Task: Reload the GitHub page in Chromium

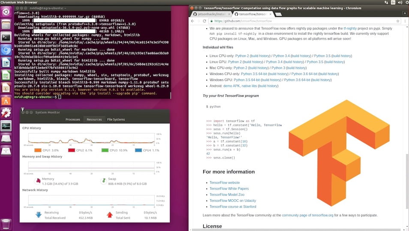Action: coord(204,21)
